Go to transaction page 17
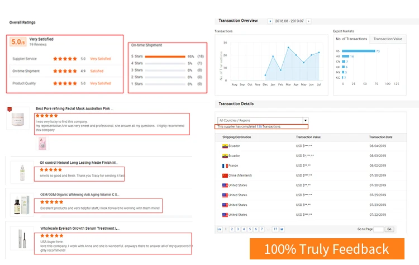Screen dimensions: 419x265 tap(275, 229)
